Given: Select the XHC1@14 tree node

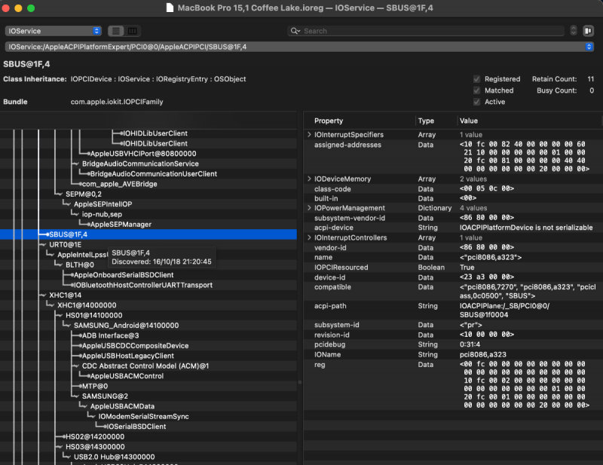Looking at the screenshot, I should (x=63, y=295).
